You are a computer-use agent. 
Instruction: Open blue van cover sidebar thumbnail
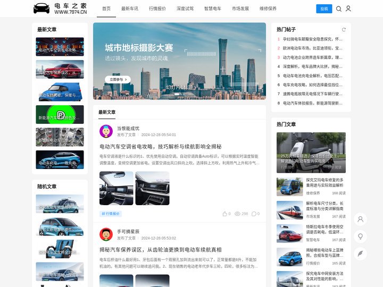pos(60,92)
